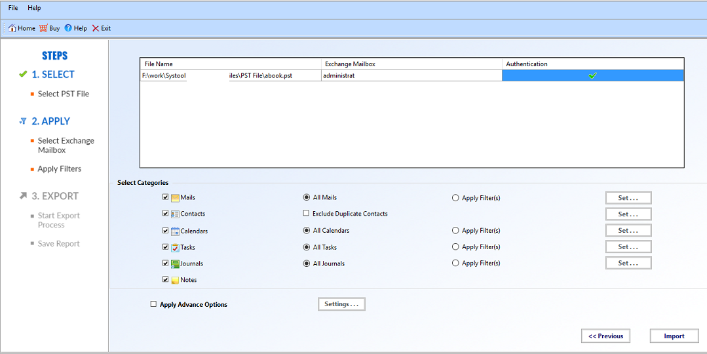The image size is (707, 354).
Task: Click the green authentication checkmark
Action: pyautogui.click(x=592, y=76)
